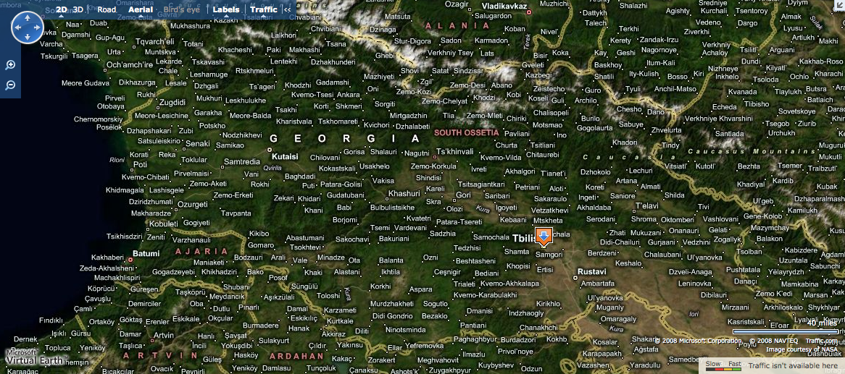Toggle the Traffic overlay
This screenshot has height=374, width=845.
coord(264,10)
